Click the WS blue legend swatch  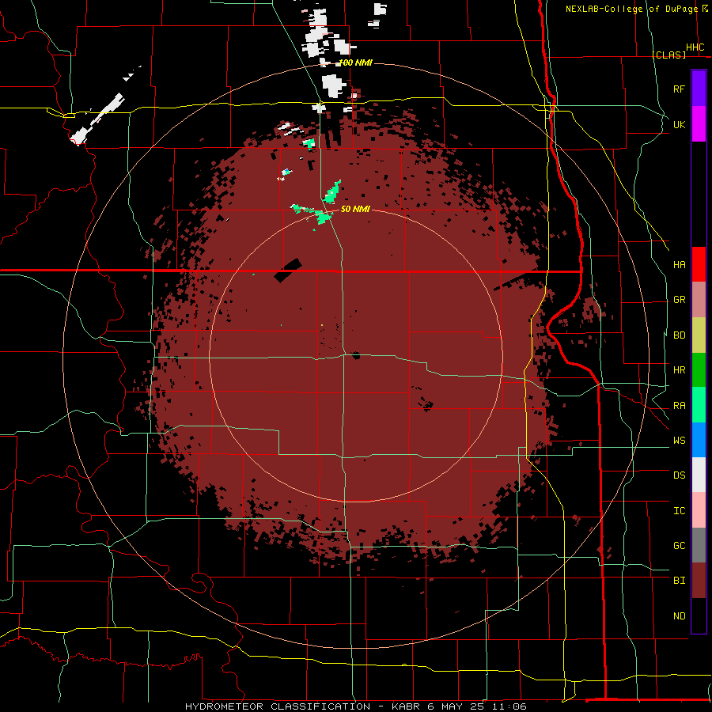coord(699,440)
